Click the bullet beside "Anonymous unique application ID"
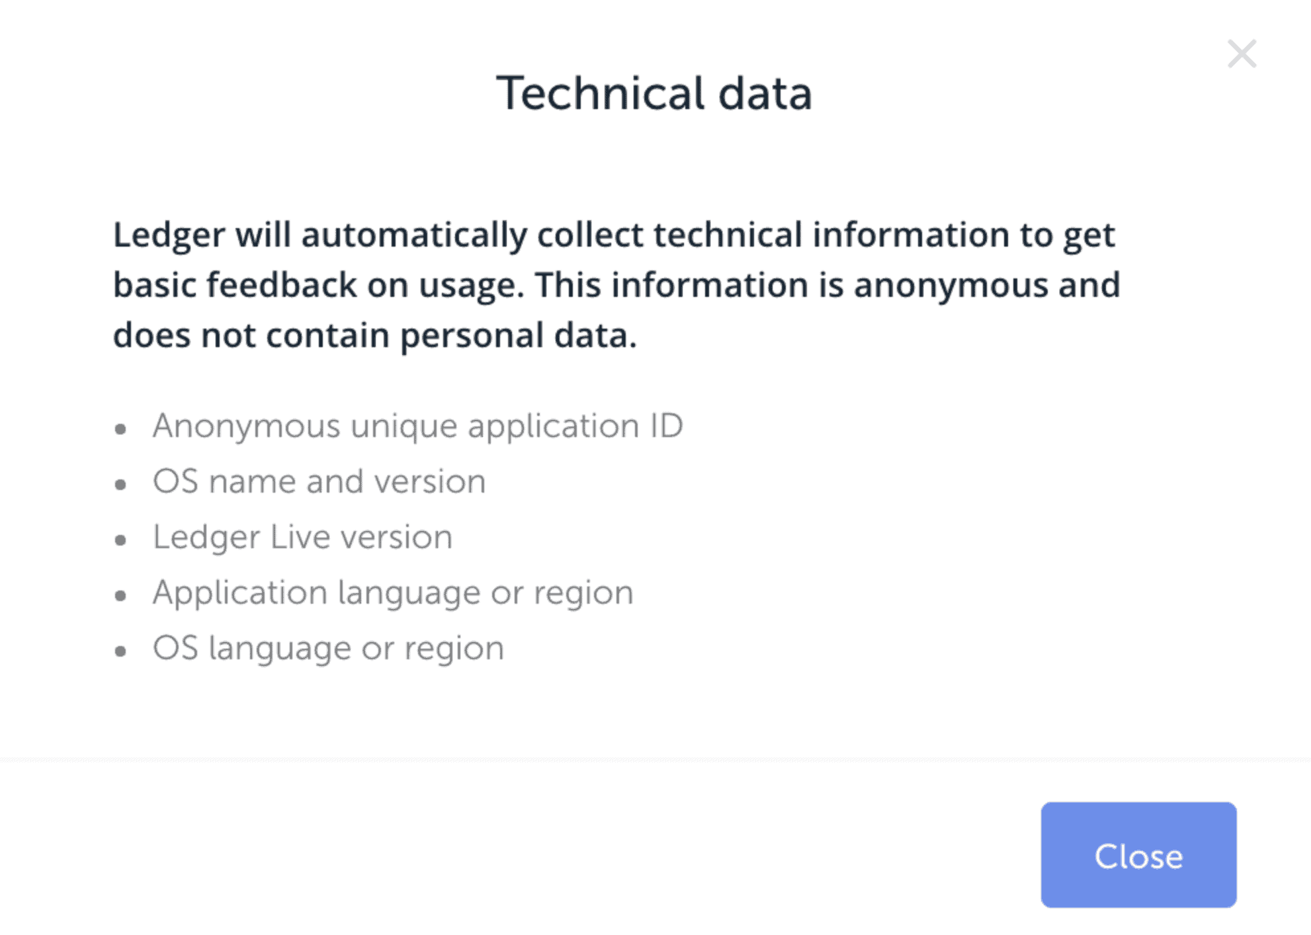Viewport: 1311px width, 935px height. pyautogui.click(x=120, y=430)
